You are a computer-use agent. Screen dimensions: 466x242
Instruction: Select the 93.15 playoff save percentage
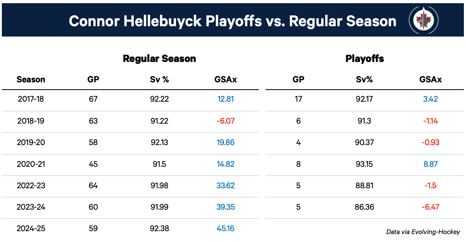364,164
